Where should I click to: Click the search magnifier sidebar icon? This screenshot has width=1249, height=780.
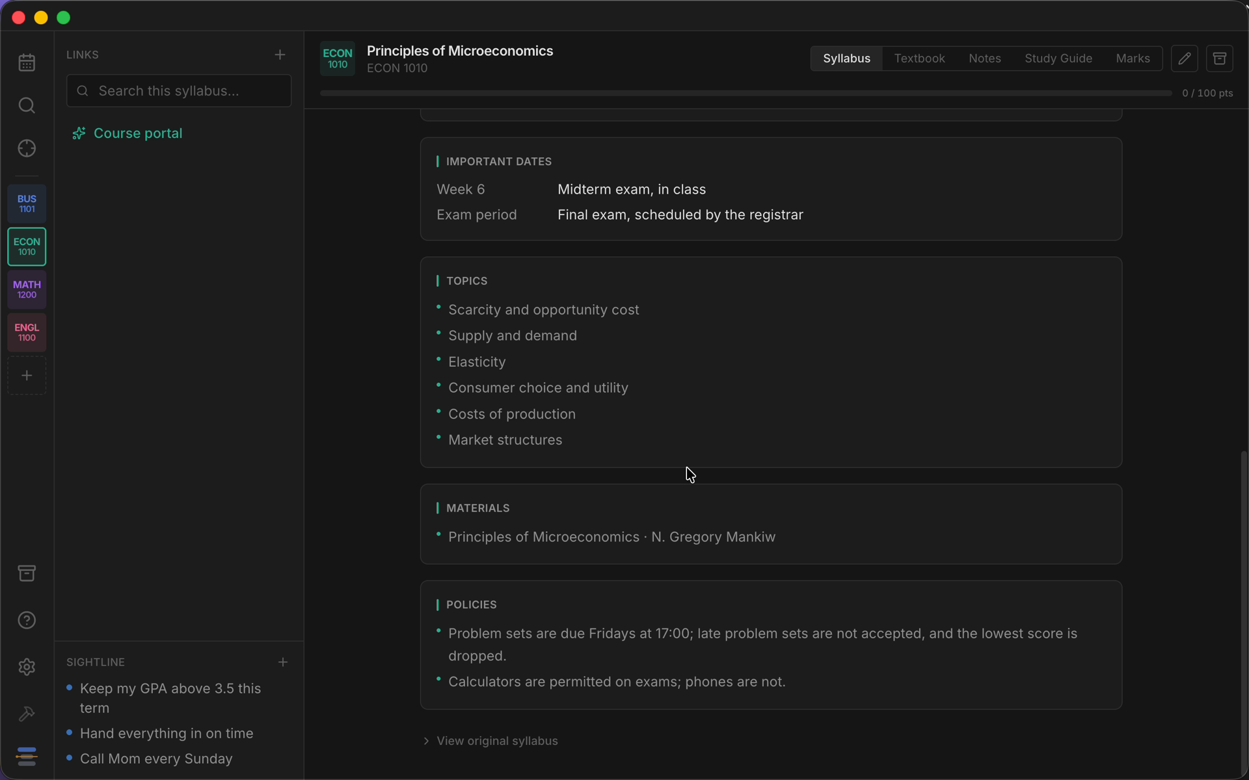click(x=27, y=105)
